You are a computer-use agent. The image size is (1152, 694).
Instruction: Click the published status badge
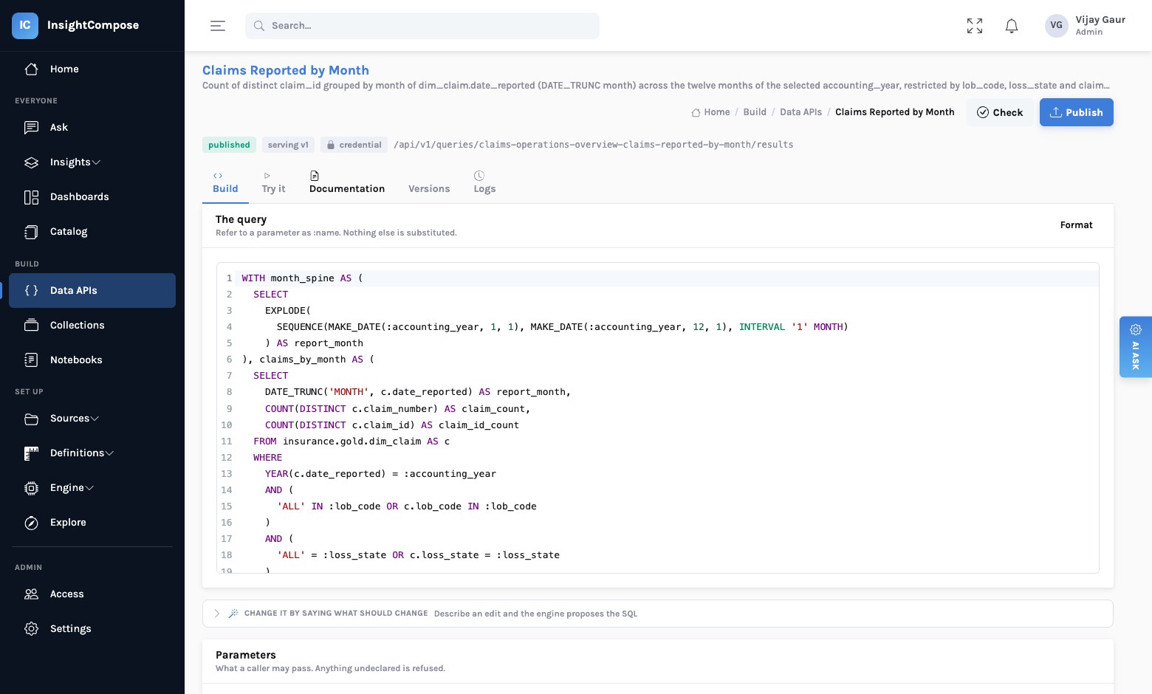tap(229, 145)
